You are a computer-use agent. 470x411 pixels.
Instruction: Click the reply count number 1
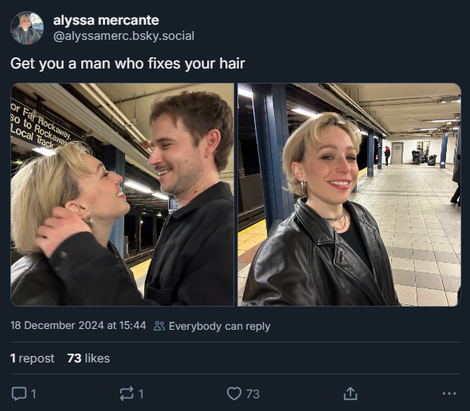(33, 394)
